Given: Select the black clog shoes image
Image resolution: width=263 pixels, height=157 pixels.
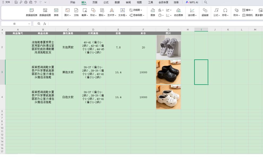Looking at the screenshot, I should pos(169,72).
